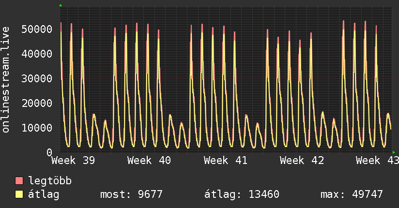Viewport: 399px width, 208px height.
Task: Select the Week 43 axis label
Action: [x=377, y=161]
